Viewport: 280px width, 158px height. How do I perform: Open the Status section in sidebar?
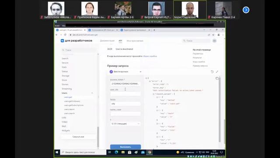click(x=65, y=72)
